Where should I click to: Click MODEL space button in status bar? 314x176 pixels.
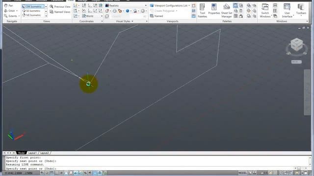(242, 173)
